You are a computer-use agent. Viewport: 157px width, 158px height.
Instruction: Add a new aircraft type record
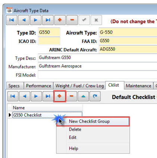pos(60,20)
